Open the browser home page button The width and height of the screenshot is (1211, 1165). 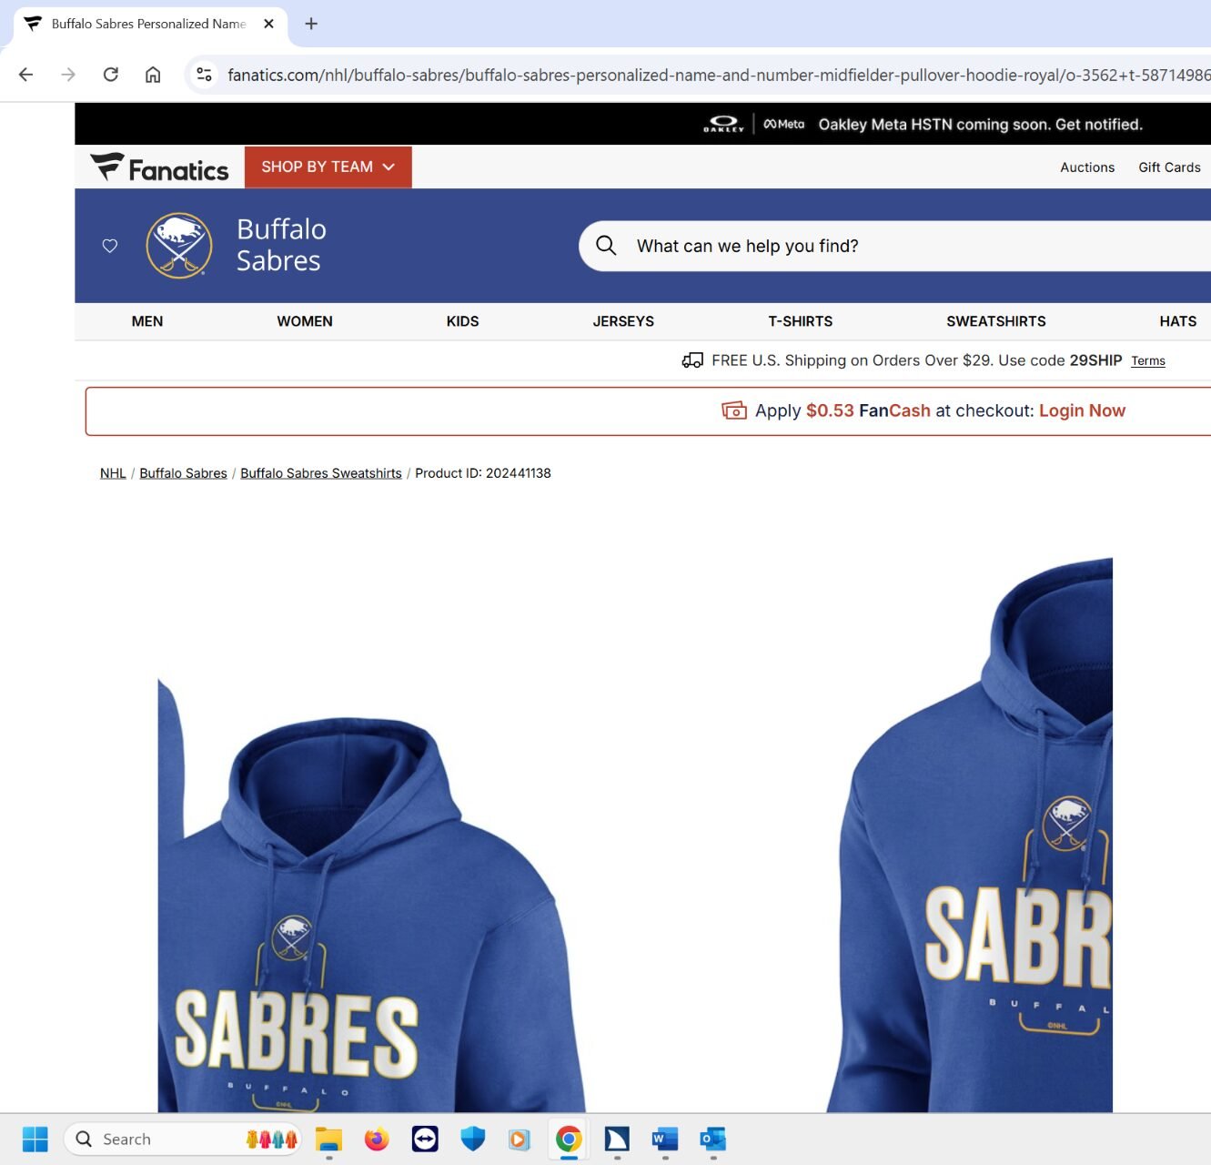(x=153, y=75)
